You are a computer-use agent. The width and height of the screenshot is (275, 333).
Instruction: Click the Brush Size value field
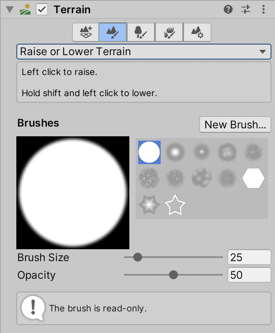tap(249, 257)
